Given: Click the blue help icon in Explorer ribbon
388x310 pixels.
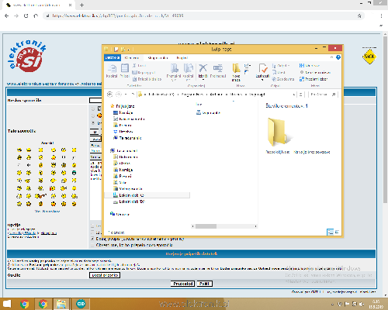Looking at the screenshot, I should point(338,57).
